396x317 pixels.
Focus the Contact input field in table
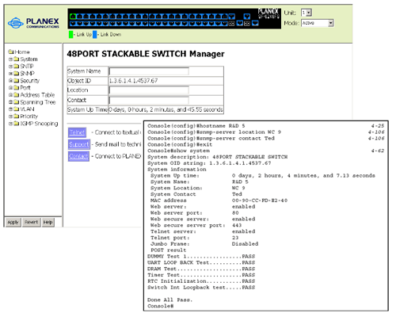tap(149, 100)
